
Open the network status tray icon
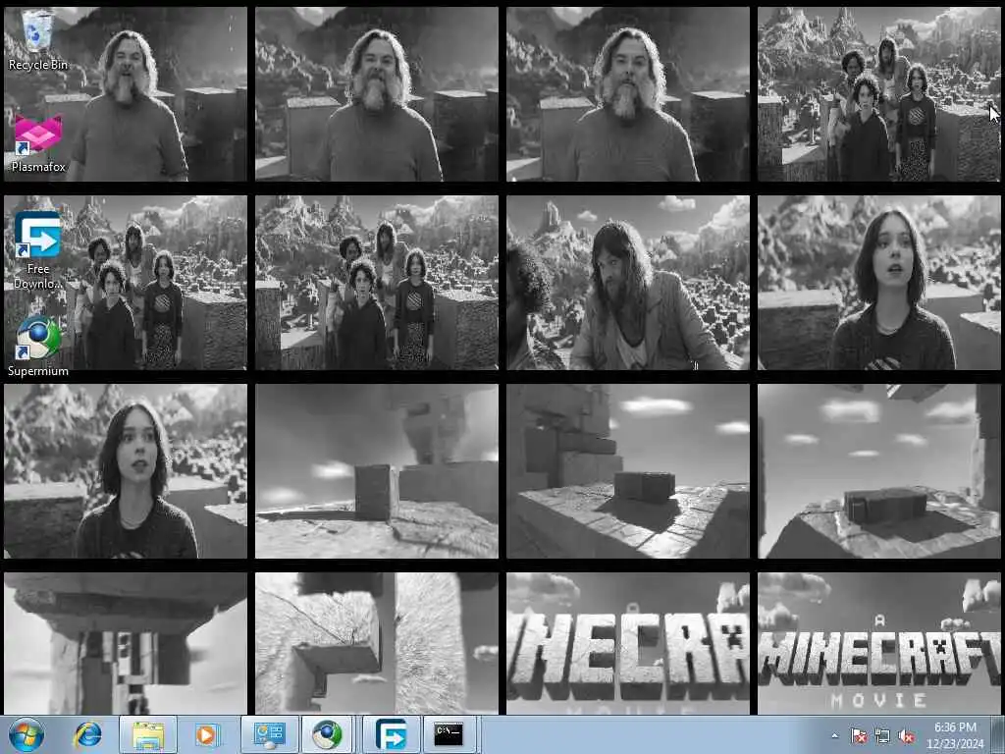coord(882,736)
